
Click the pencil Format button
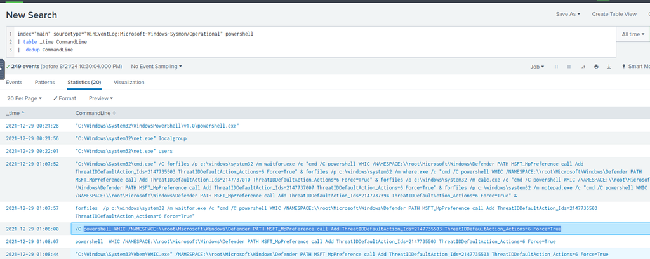(65, 98)
